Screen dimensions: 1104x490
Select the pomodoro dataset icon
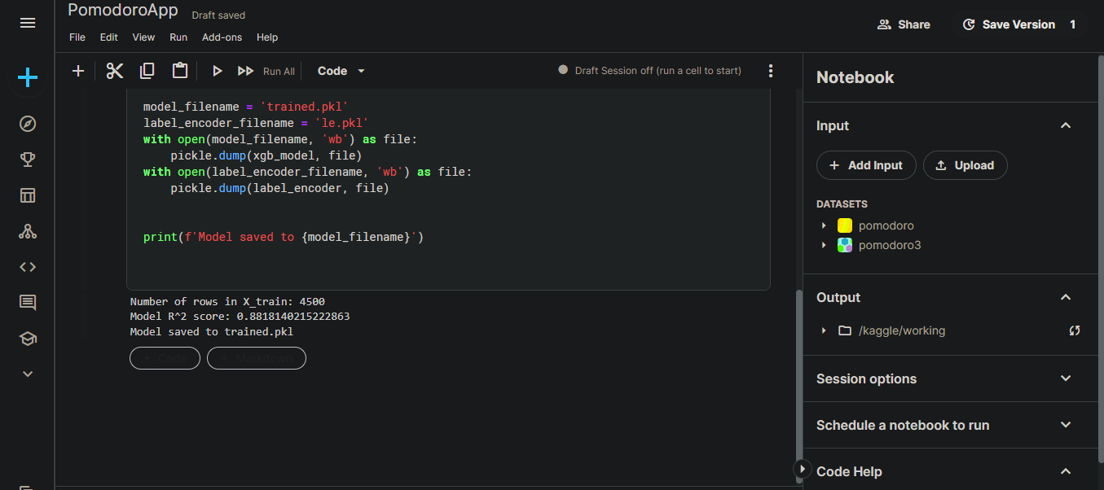click(x=845, y=225)
